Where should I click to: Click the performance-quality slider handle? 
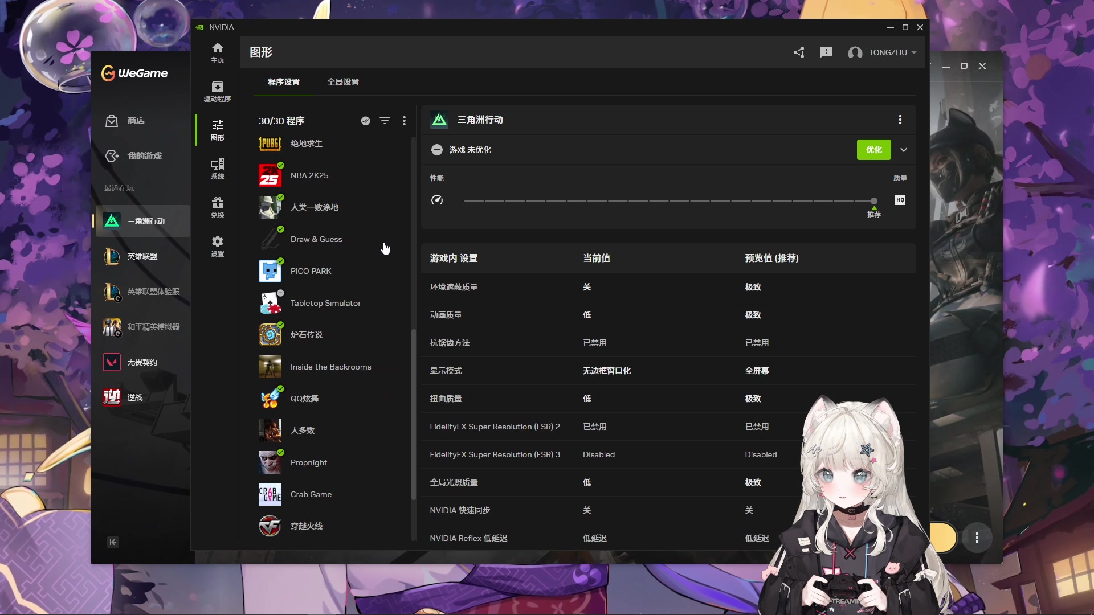coord(873,201)
